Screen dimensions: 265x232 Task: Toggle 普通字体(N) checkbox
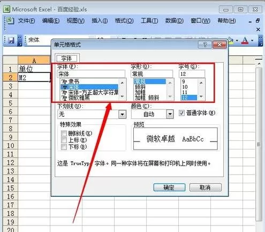pos(181,113)
